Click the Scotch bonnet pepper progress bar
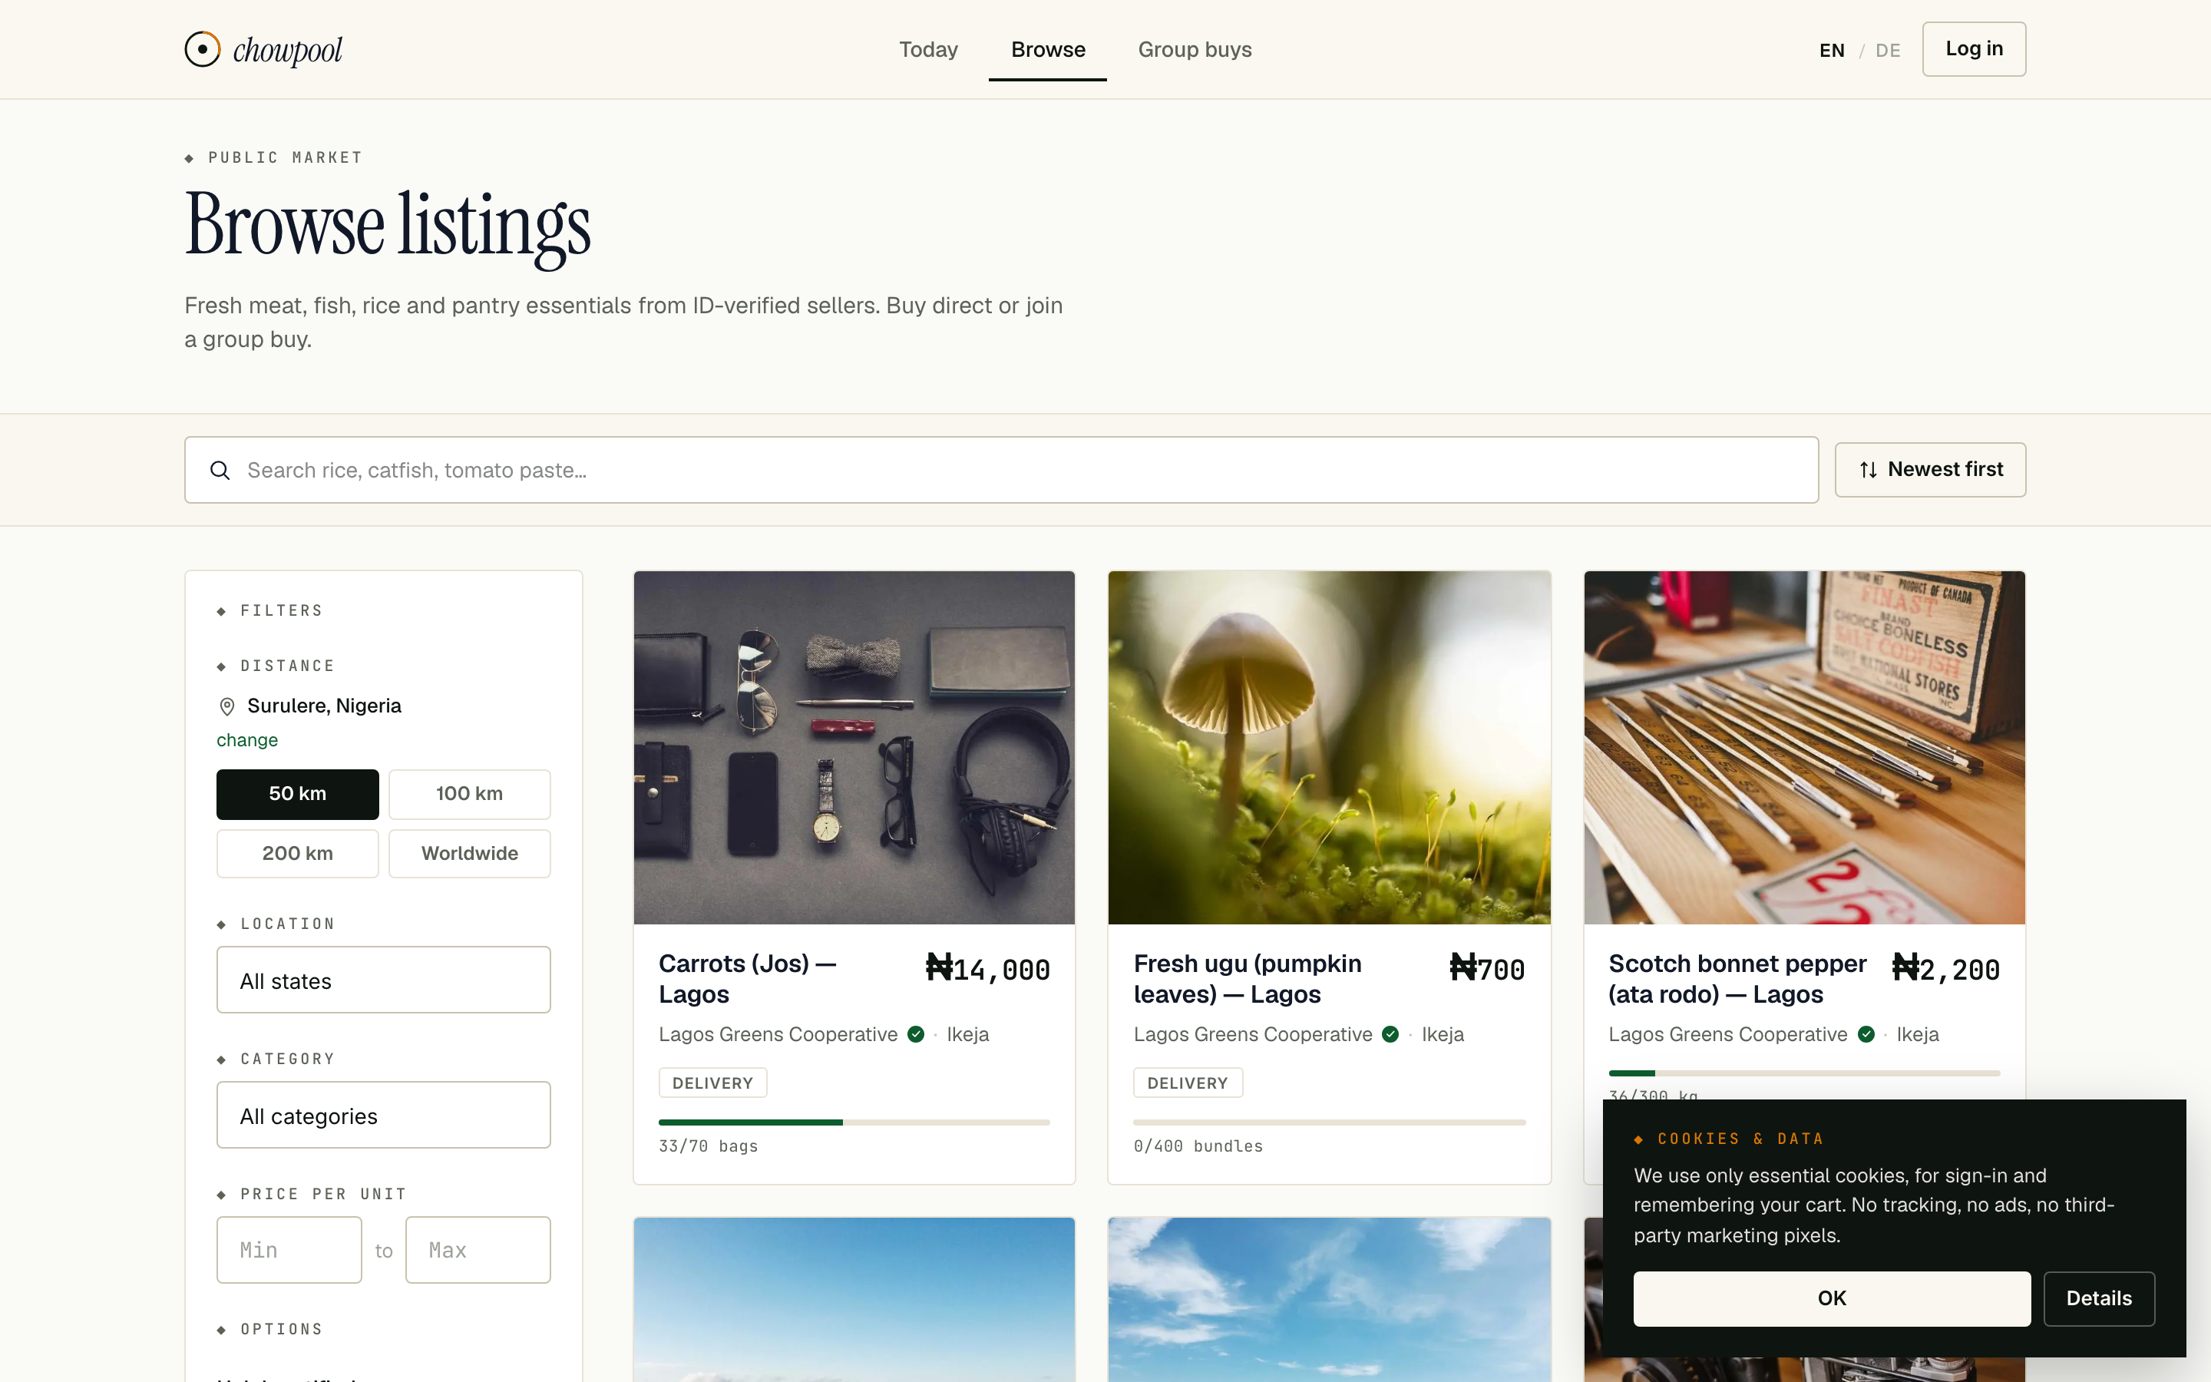The width and height of the screenshot is (2211, 1382). click(1804, 1073)
